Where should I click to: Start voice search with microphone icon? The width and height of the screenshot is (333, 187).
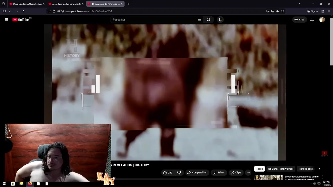click(x=220, y=19)
